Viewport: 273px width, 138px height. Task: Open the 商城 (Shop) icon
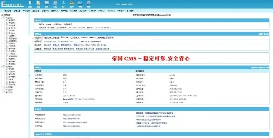coord(80,4)
